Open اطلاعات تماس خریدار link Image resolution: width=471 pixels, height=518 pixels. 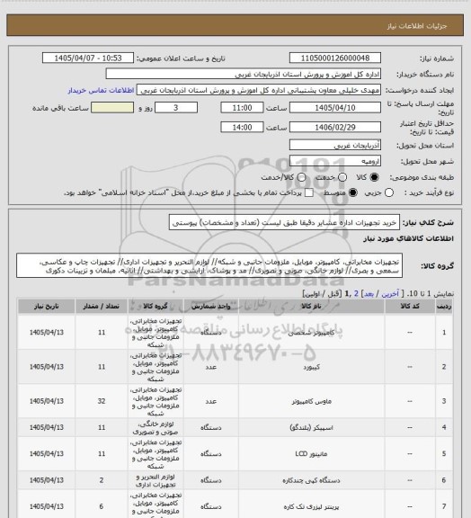click(x=101, y=90)
